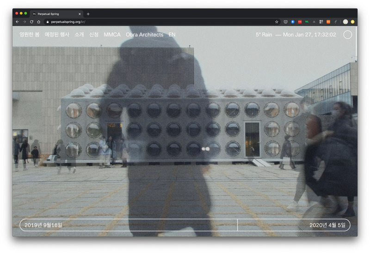Screen dimensions: 370x253
Task: Click the 2019년 9월16일 start date
Action: click(x=43, y=225)
